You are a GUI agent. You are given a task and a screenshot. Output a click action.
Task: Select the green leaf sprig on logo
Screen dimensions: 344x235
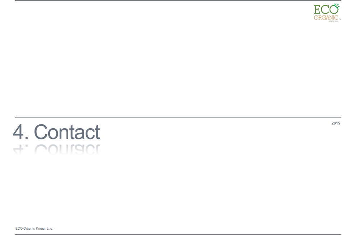pos(336,5)
